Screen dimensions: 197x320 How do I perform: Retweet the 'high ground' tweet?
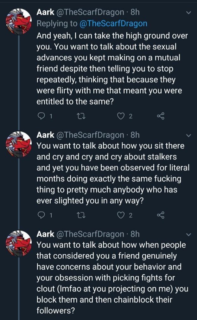pyautogui.click(x=81, y=116)
